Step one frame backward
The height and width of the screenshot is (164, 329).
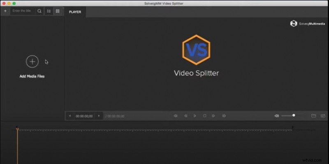(x=186, y=116)
